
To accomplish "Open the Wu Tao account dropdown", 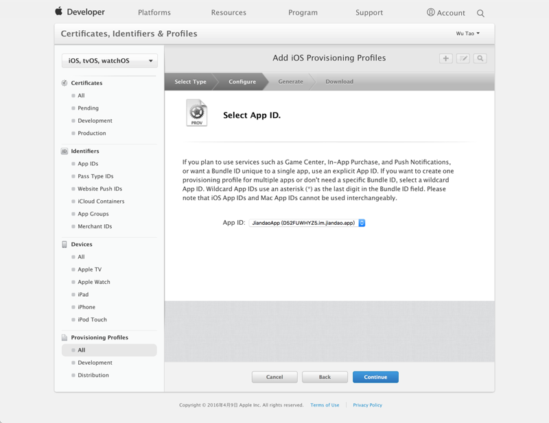I will (468, 33).
